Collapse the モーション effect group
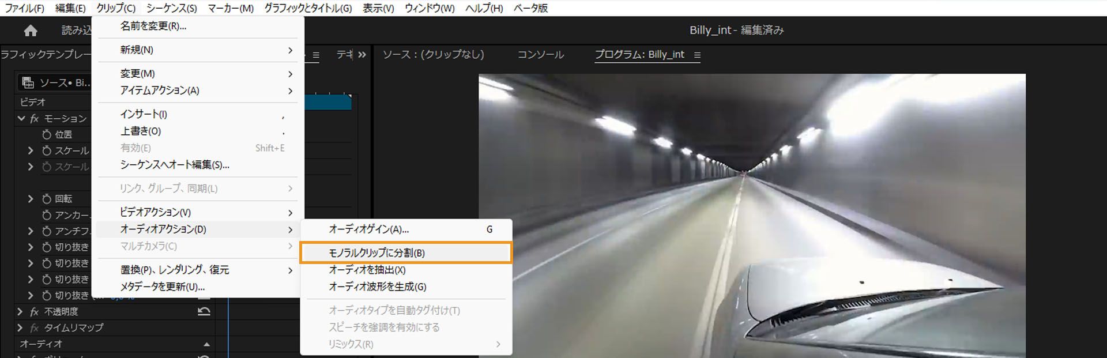The width and height of the screenshot is (1107, 358). [x=21, y=118]
